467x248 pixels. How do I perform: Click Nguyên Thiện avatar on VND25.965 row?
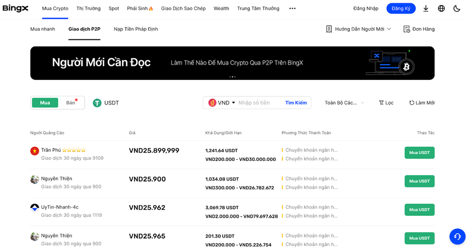[35, 237]
